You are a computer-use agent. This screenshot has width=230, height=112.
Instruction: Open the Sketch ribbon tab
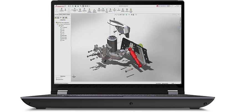[x=64, y=14]
